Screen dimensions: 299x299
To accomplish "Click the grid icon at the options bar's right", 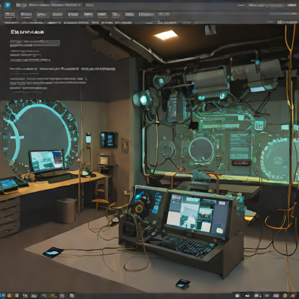I will 280,22.
